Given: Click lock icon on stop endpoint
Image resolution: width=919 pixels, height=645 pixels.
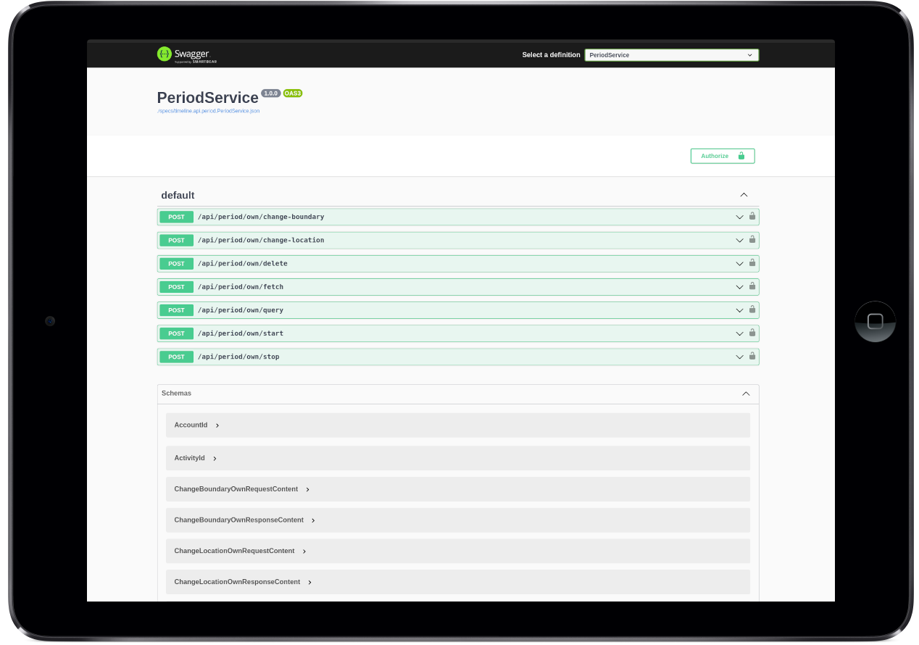Looking at the screenshot, I should [x=752, y=356].
